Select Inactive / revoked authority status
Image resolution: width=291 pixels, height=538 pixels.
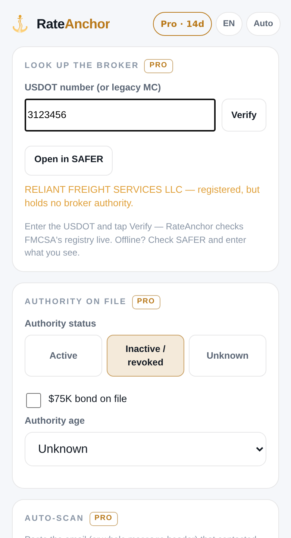145,356
